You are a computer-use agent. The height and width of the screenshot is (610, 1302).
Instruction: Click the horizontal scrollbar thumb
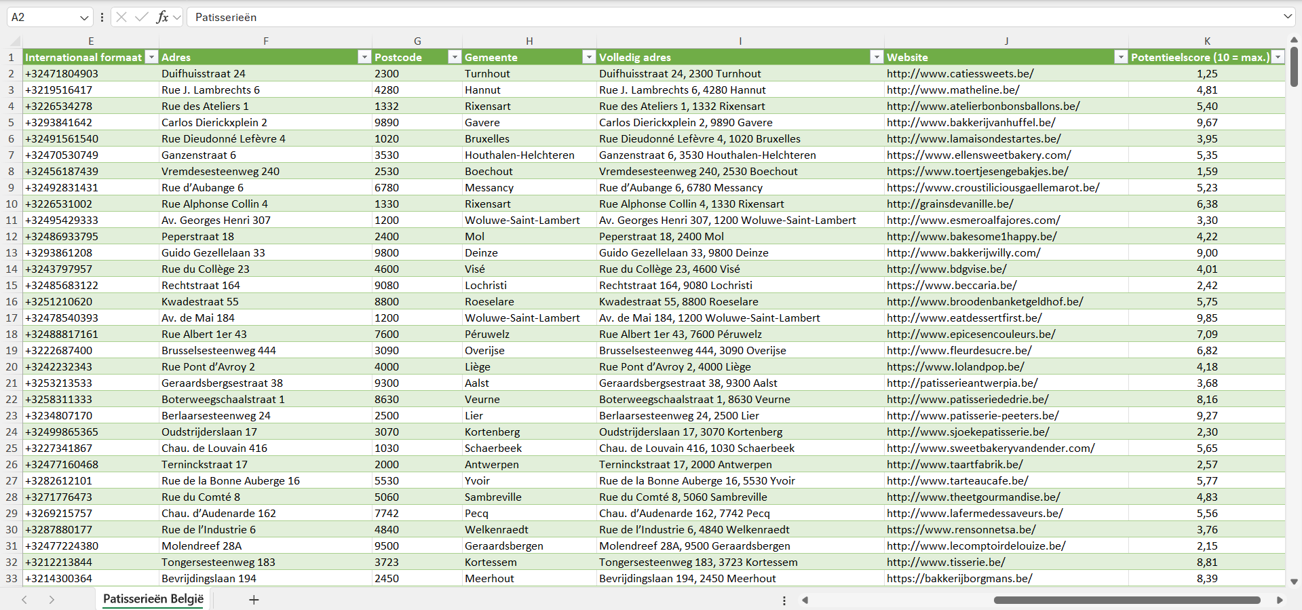[x=1126, y=600]
